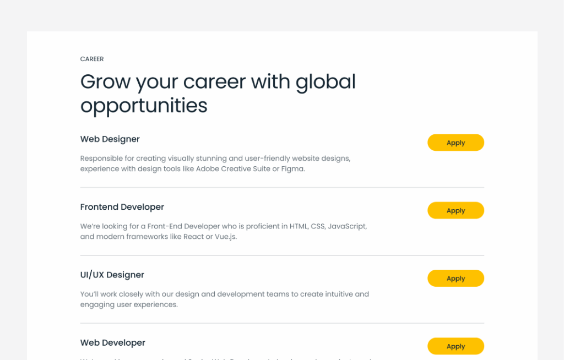Screen dimensions: 564x360
Task: Apply for the Web Developer position
Action: pyautogui.click(x=455, y=346)
